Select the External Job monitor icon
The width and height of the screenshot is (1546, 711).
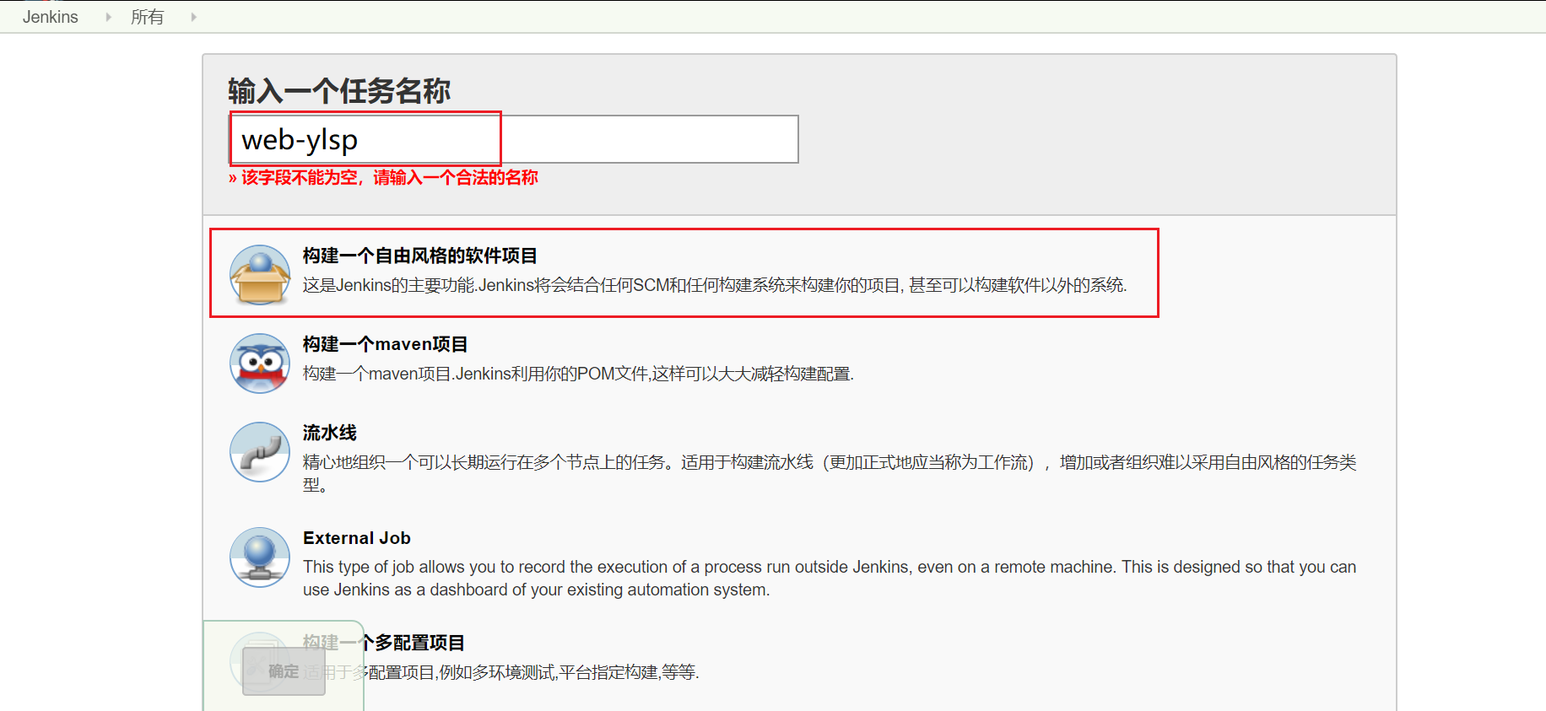pos(260,557)
